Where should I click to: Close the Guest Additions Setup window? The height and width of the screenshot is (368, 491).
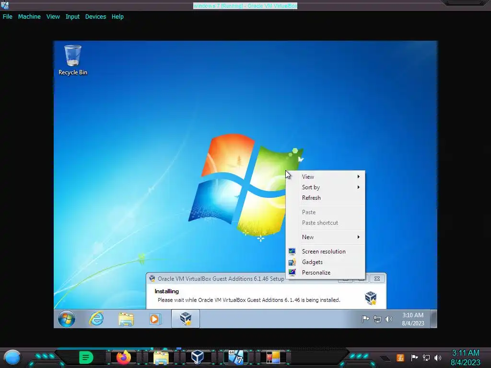[377, 278]
